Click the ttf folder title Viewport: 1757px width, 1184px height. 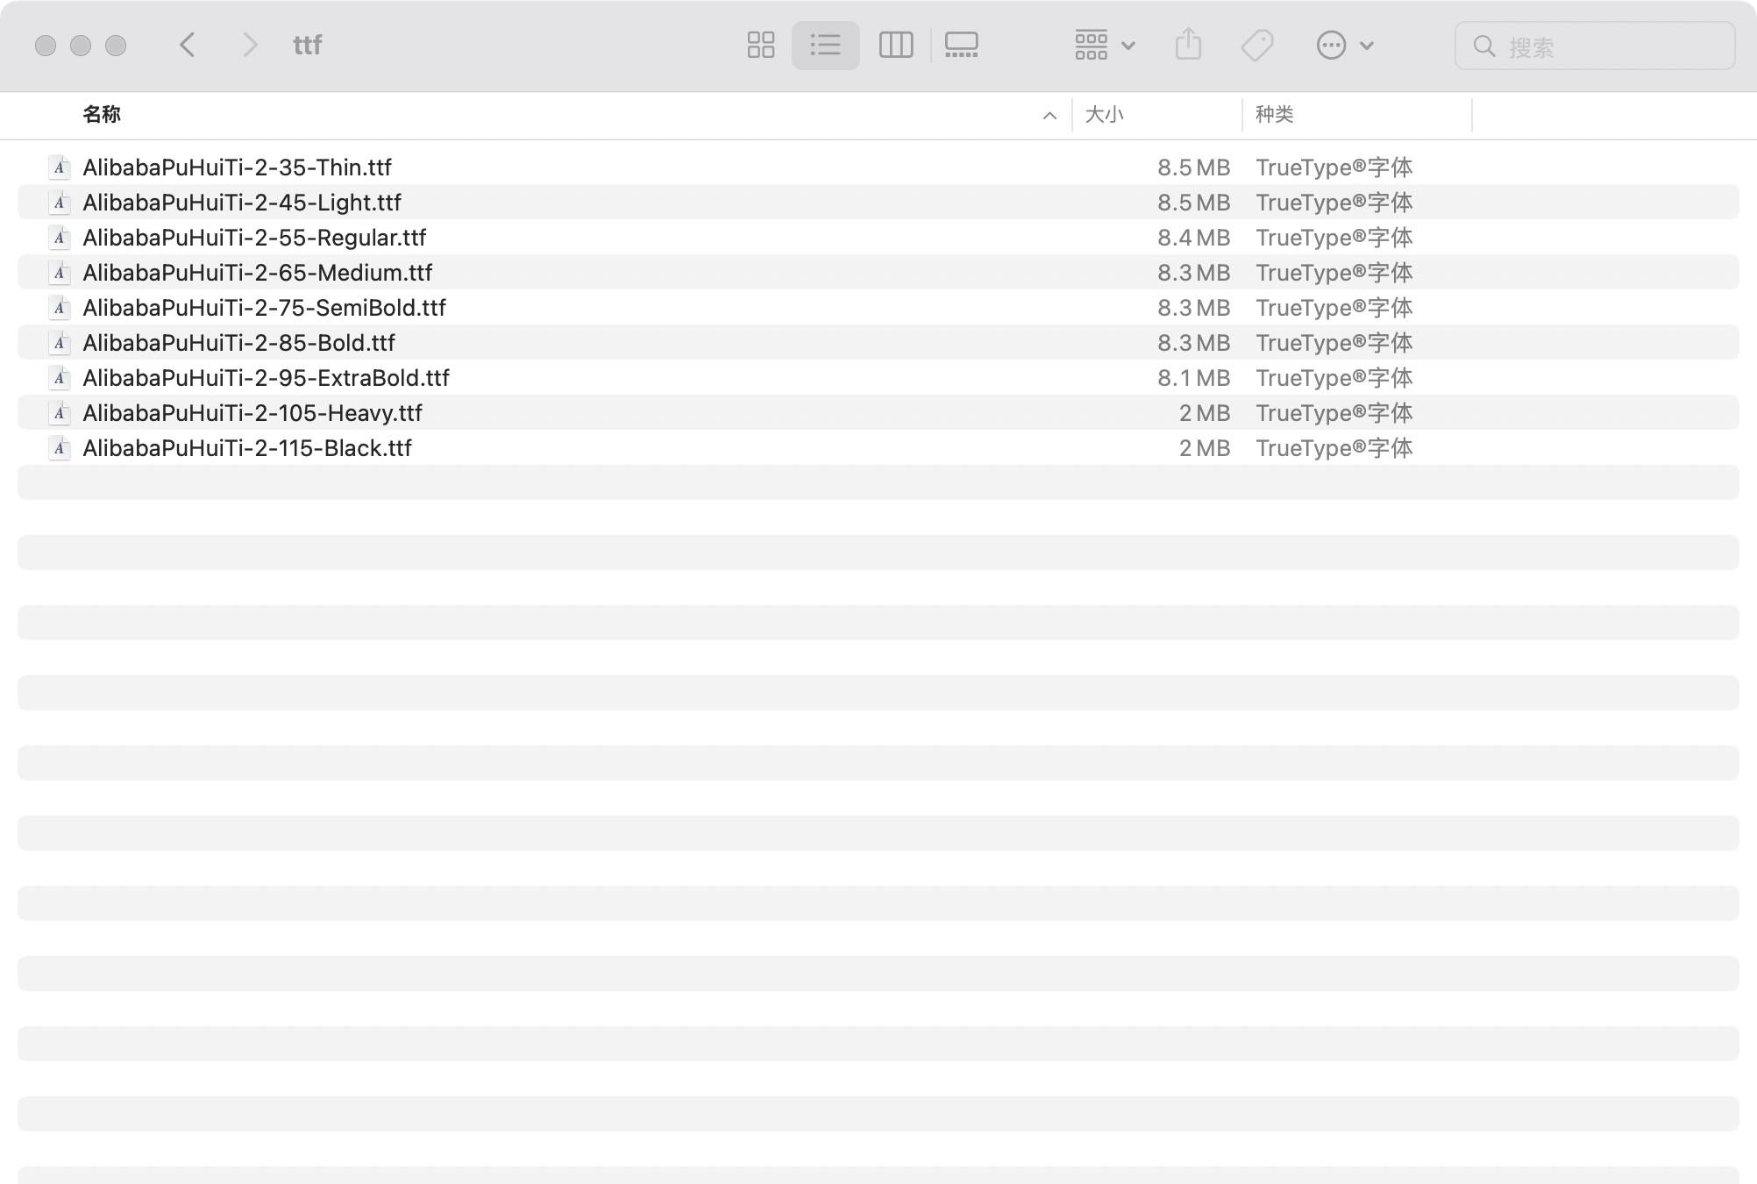tap(307, 45)
